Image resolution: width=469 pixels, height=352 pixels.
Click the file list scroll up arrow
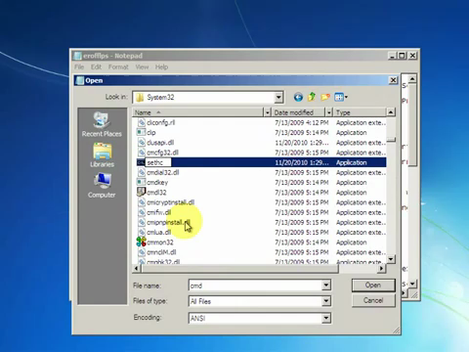[x=391, y=112]
